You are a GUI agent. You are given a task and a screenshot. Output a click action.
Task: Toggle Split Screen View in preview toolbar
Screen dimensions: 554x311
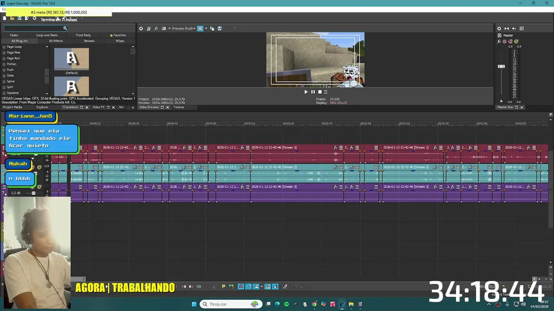click(x=164, y=29)
